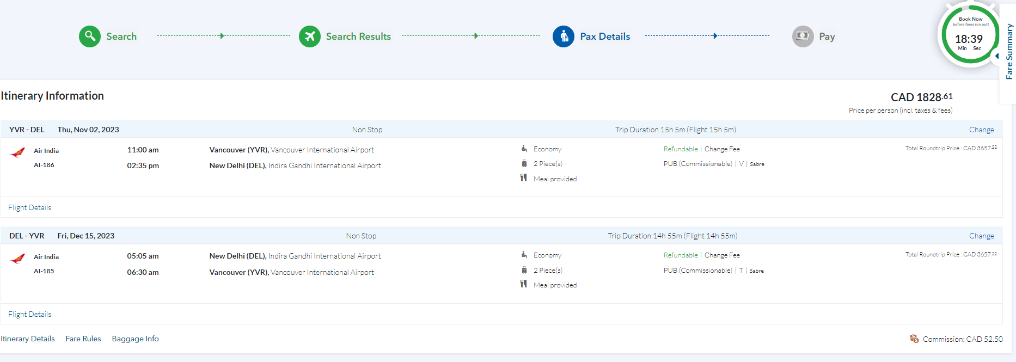1016x362 pixels.
Task: Expand the Fare Summary side panel
Action: pos(1008,52)
